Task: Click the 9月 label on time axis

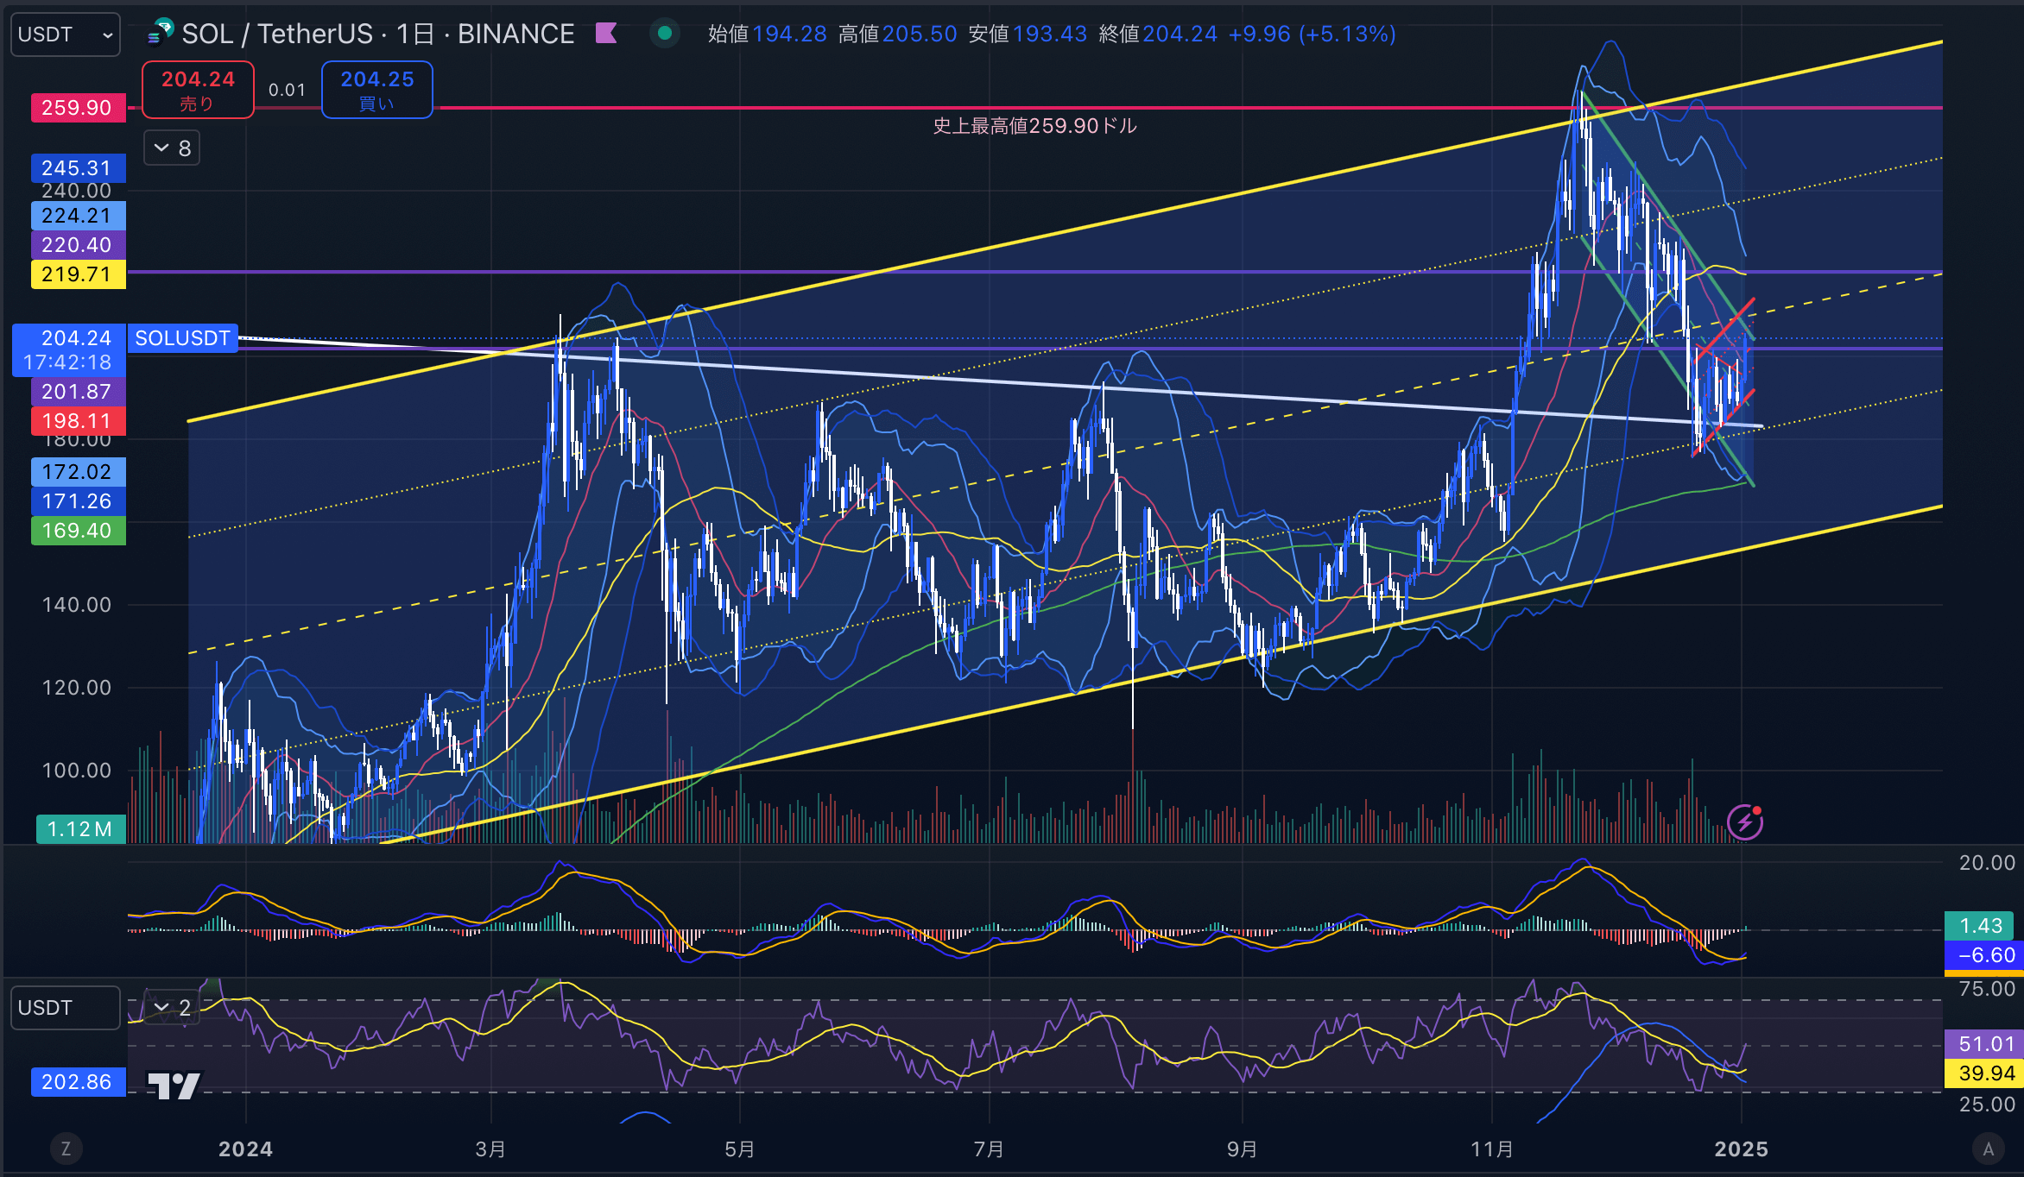Action: (x=1242, y=1149)
